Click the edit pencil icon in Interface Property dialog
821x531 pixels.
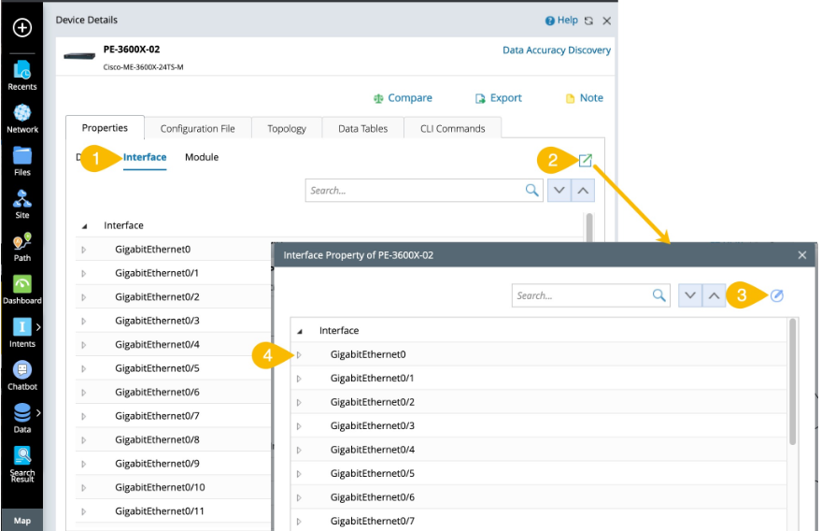[x=777, y=295]
